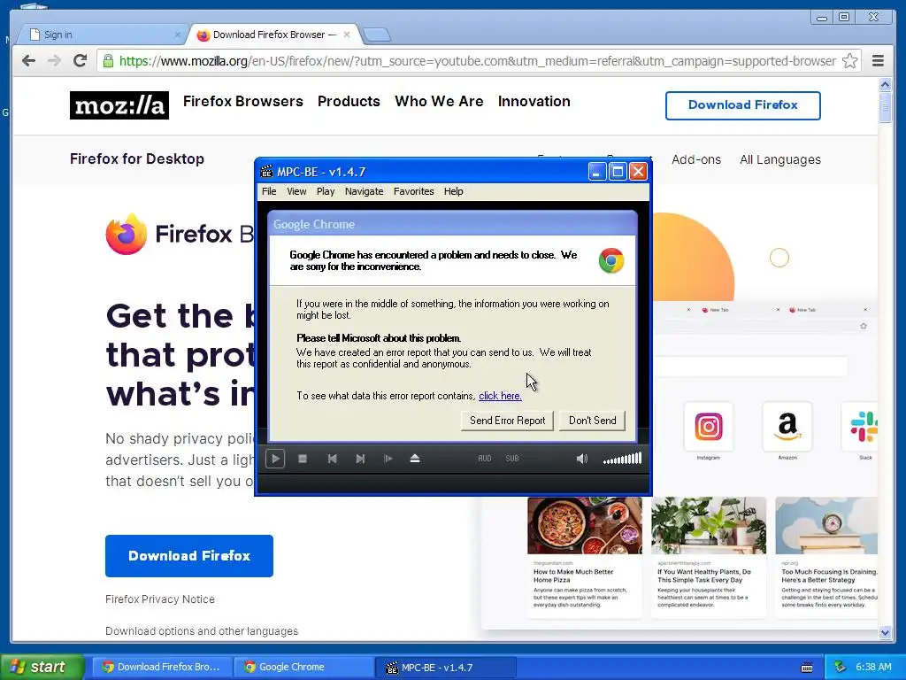Viewport: 906px width, 680px height.
Task: Click page scrollbar down arrow
Action: tap(885, 632)
